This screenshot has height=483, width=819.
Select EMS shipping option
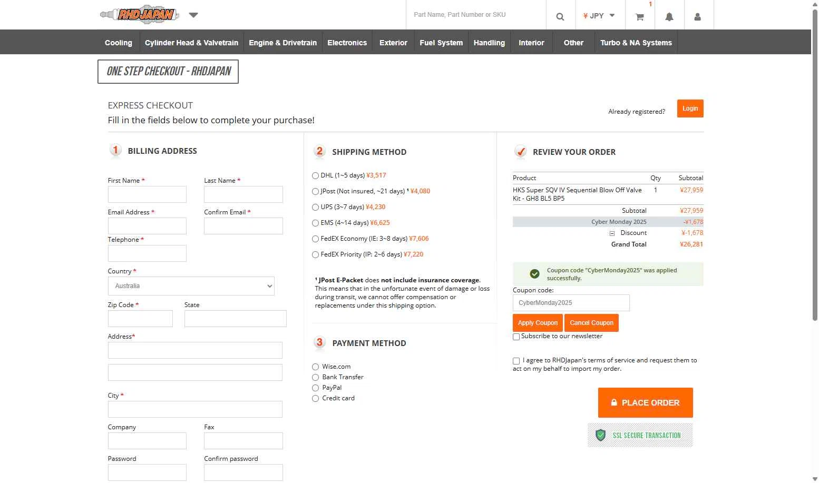pyautogui.click(x=315, y=223)
